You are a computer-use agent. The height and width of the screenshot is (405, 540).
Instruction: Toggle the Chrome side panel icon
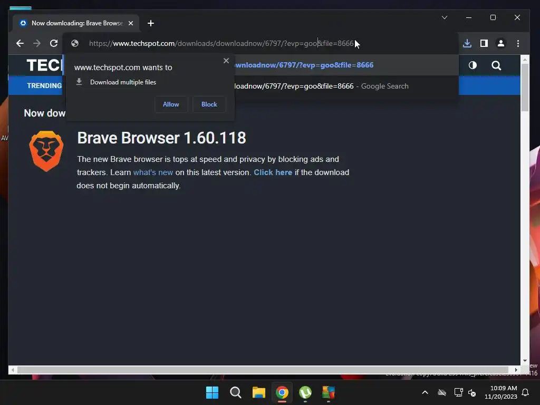(x=484, y=43)
